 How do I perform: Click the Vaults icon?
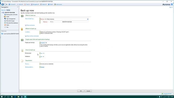coord(5,17)
